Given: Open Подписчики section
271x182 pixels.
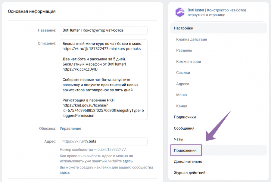Looking at the screenshot, I should 185,117.
